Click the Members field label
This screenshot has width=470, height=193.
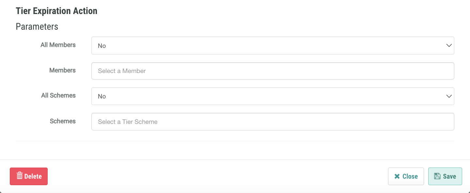tap(62, 70)
